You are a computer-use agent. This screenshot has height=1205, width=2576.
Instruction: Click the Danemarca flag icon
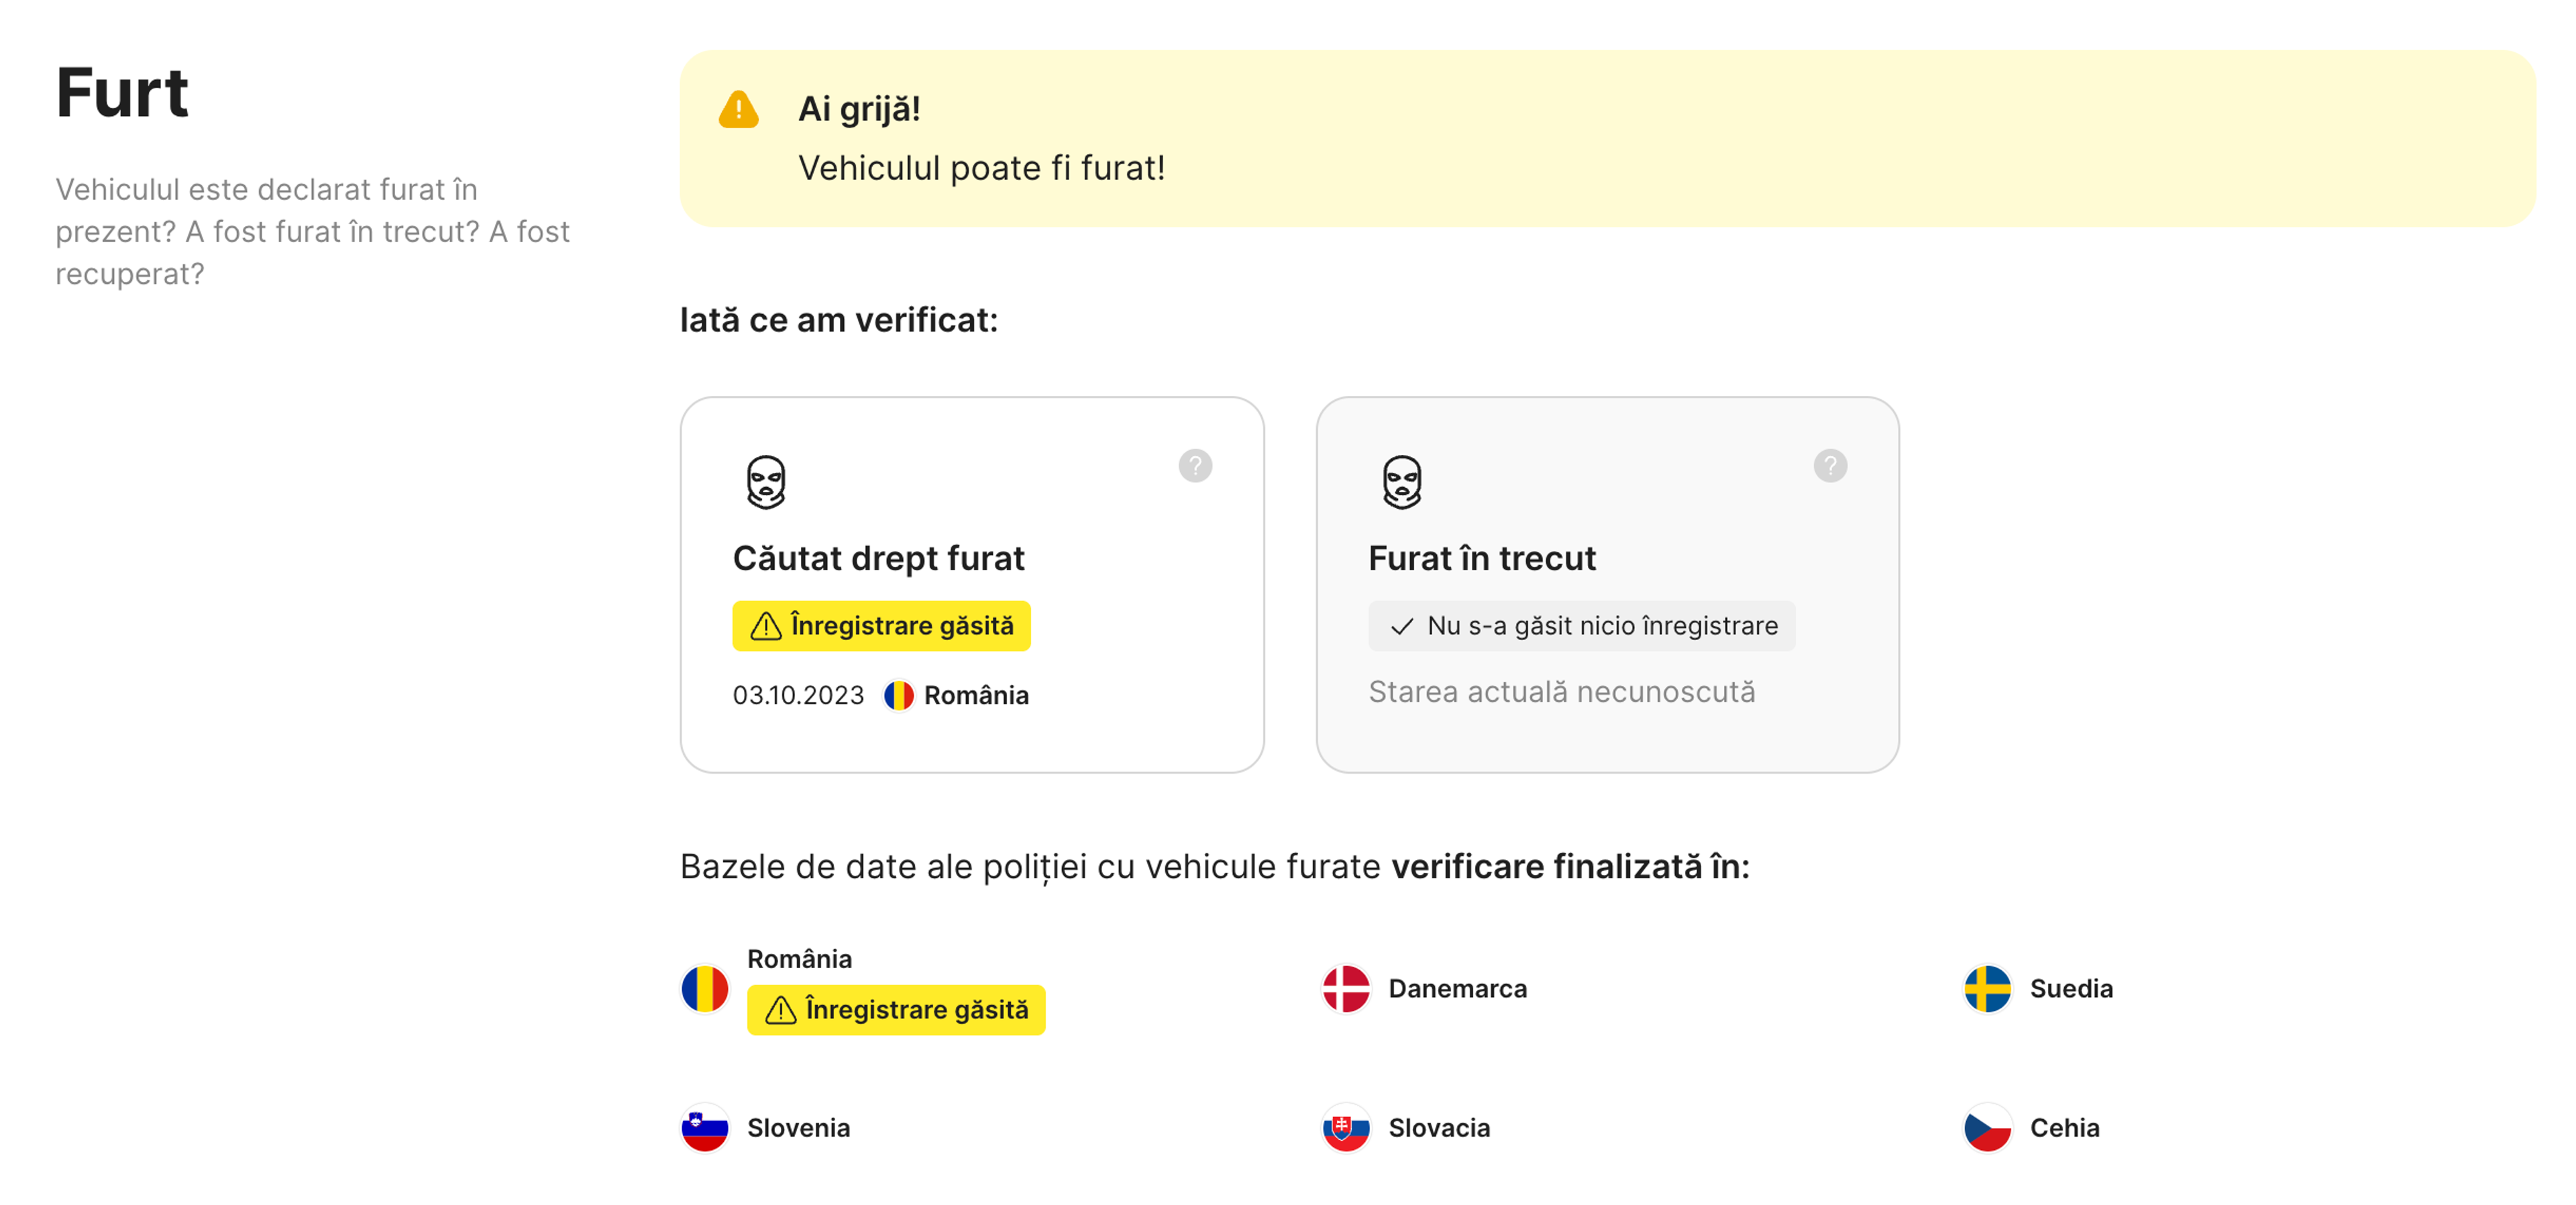(x=1344, y=989)
